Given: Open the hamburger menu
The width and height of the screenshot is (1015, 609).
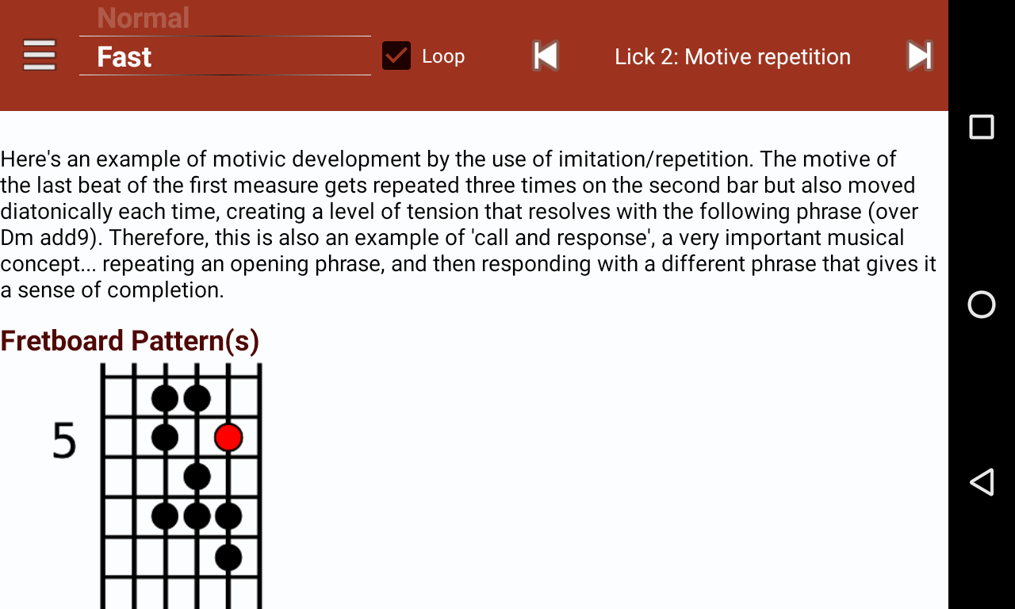Looking at the screenshot, I should tap(39, 56).
